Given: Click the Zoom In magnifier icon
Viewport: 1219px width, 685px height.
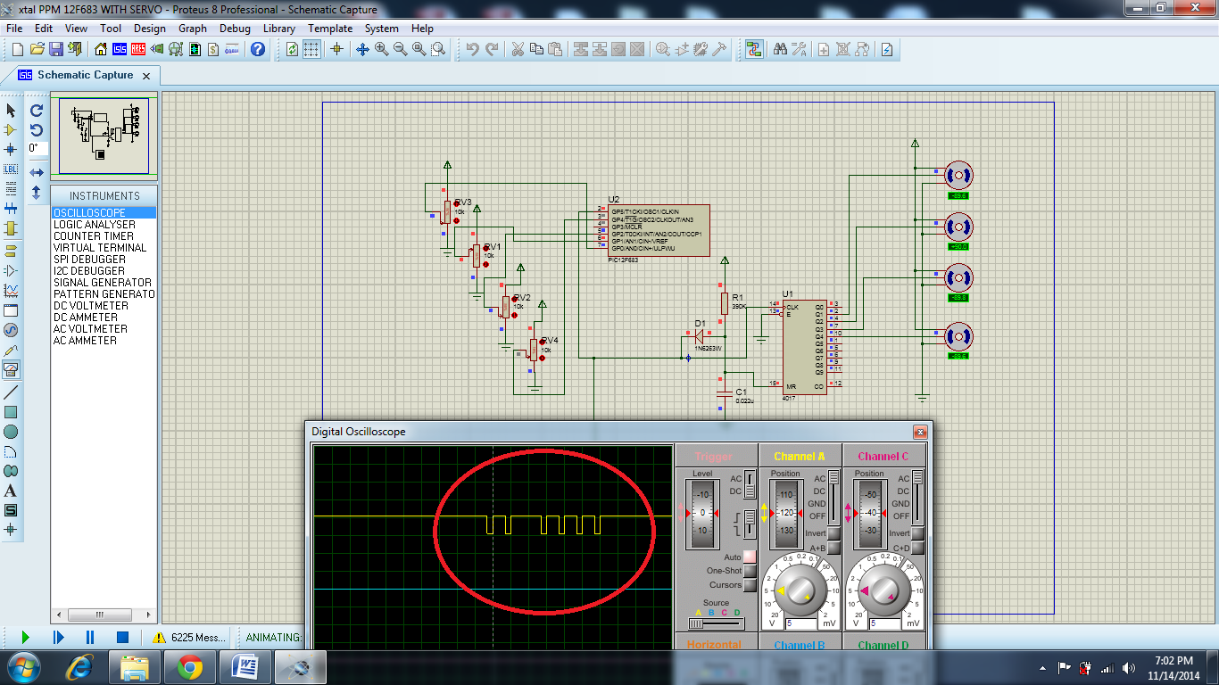Looking at the screenshot, I should pyautogui.click(x=382, y=49).
